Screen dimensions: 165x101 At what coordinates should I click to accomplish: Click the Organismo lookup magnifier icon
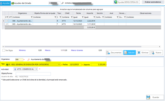pos(28,60)
